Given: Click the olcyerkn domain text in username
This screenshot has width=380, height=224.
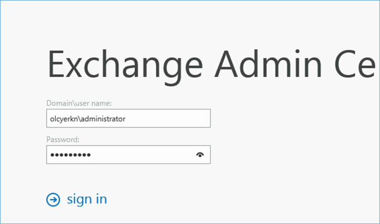Looking at the screenshot, I should click(x=64, y=119).
